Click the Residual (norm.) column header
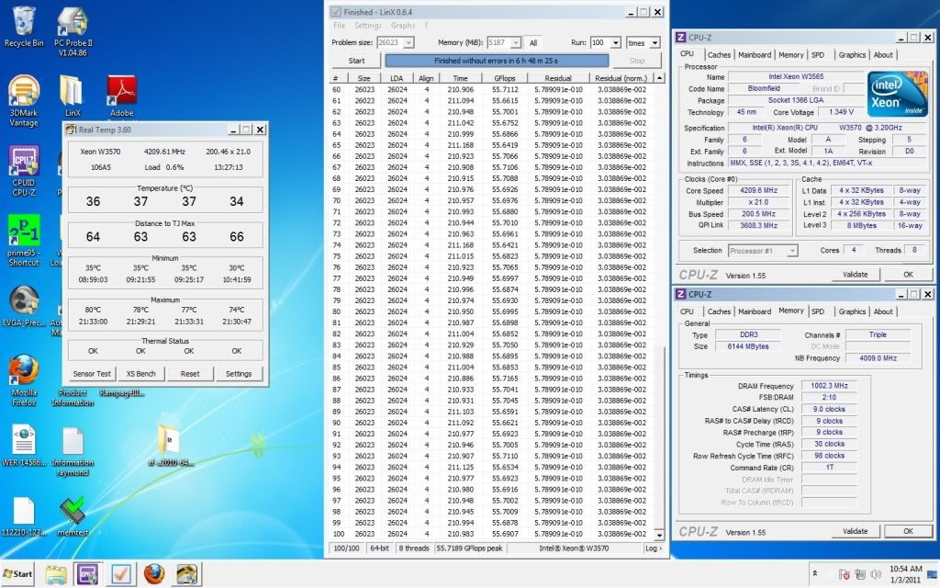The image size is (940, 588). point(621,78)
